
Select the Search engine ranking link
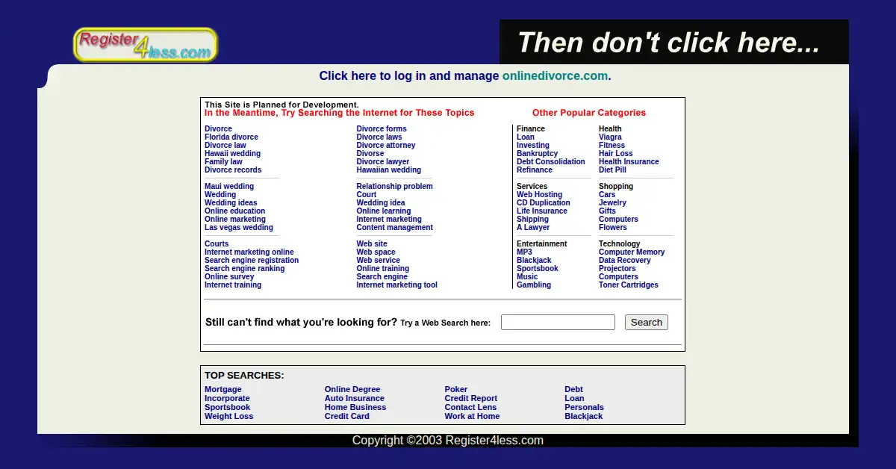[245, 269]
